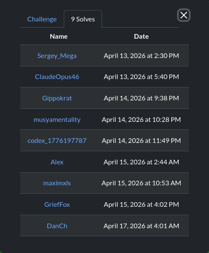The image size is (209, 253).
Task: Click the Date column header
Action: [x=141, y=37]
